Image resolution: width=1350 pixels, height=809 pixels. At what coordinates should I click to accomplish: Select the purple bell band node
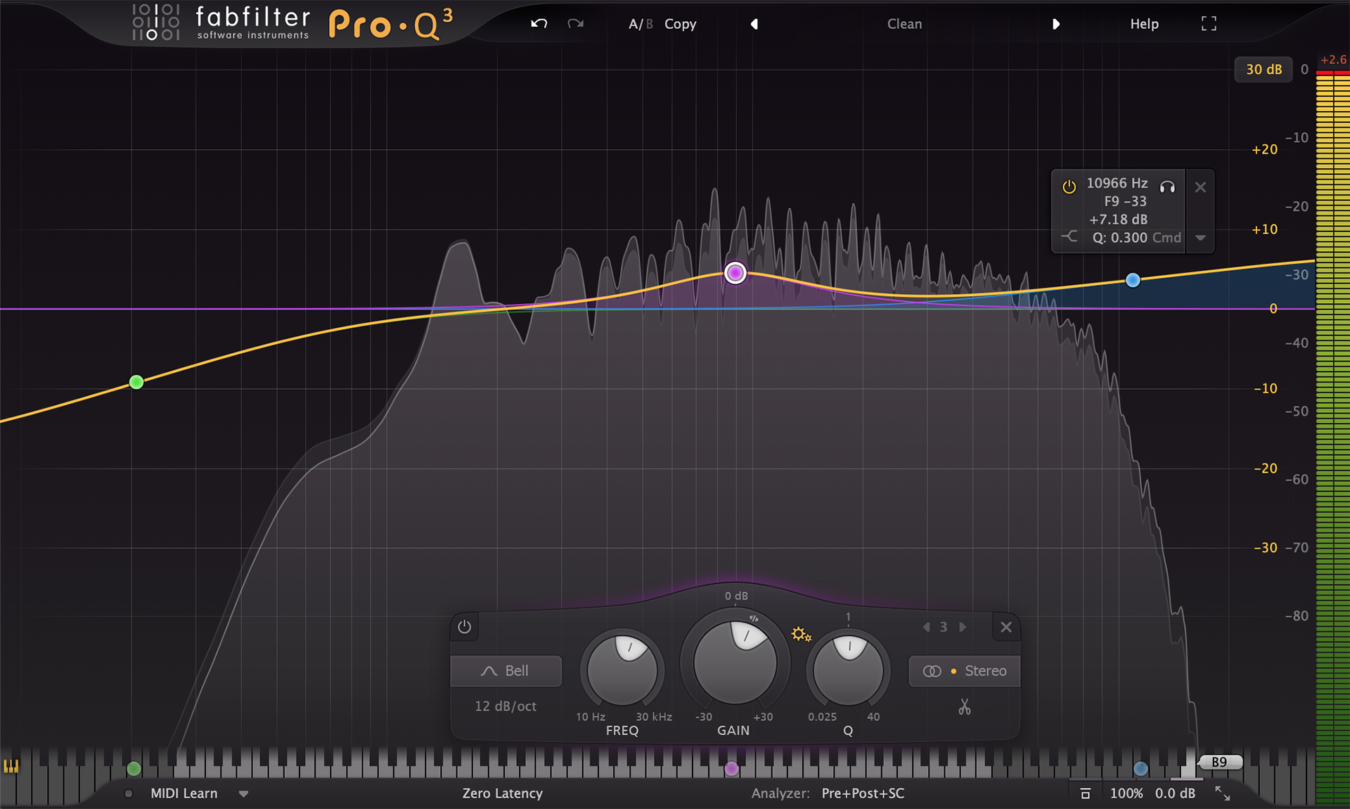[735, 273]
